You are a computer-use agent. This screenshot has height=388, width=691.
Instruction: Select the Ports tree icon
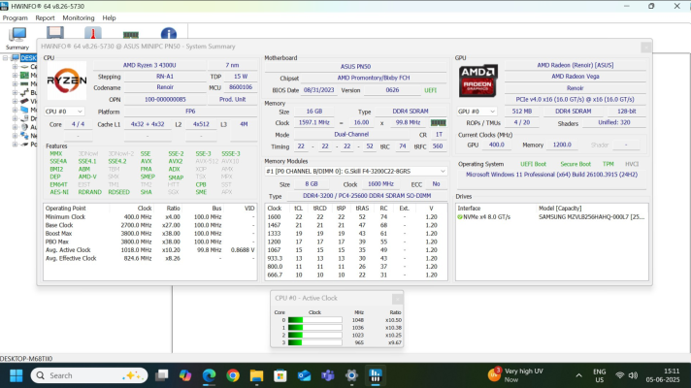[x=24, y=144]
